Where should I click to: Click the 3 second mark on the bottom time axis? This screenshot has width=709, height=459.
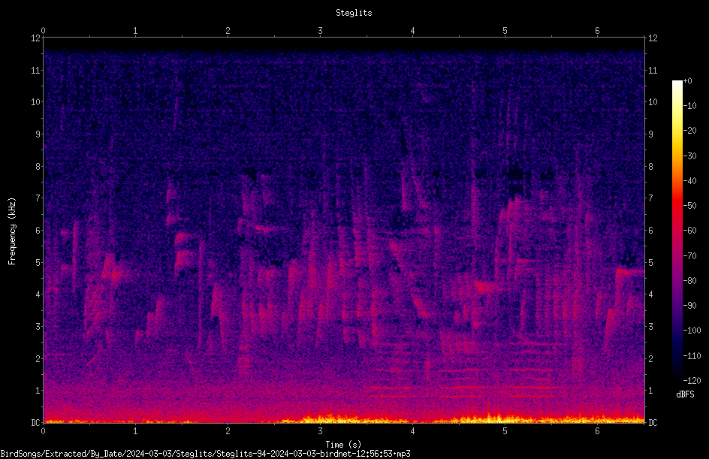tap(320, 431)
